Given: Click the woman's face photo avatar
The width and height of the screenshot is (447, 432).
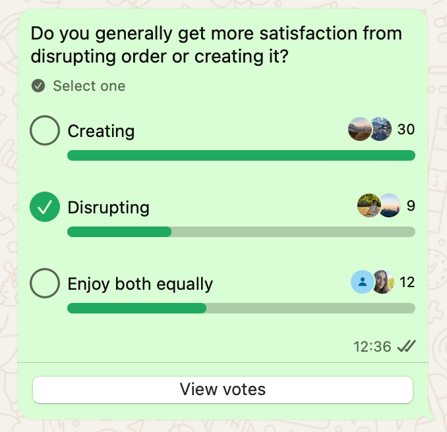Looking at the screenshot, I should pos(383,282).
